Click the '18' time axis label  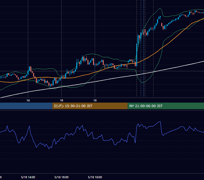(95, 100)
